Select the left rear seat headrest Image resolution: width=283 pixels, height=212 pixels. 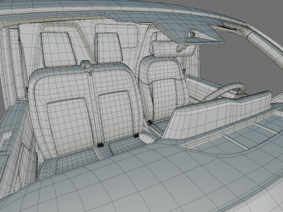[x=58, y=49]
